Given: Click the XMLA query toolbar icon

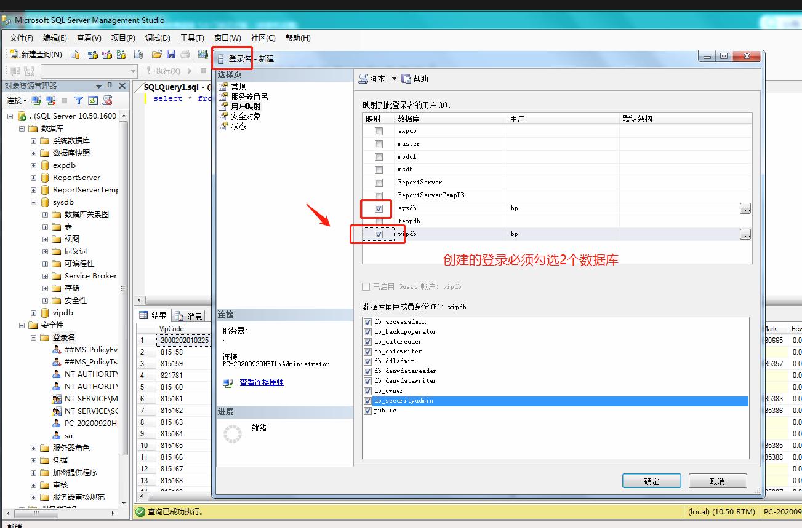Looking at the screenshot, I should 121,54.
